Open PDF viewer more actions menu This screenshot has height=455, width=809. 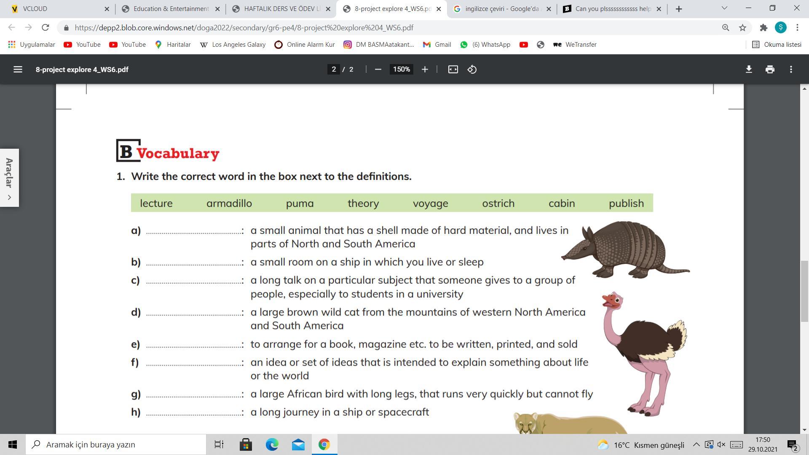791,70
